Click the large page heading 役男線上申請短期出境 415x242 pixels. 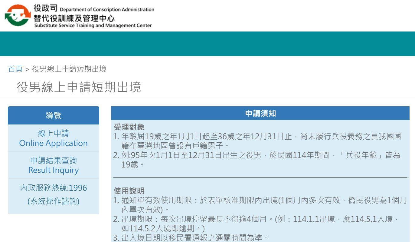click(79, 87)
